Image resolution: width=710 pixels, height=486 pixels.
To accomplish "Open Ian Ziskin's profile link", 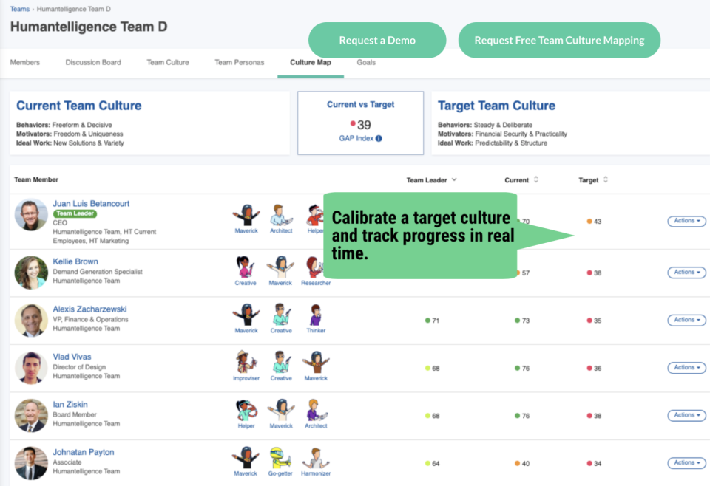I will [70, 404].
